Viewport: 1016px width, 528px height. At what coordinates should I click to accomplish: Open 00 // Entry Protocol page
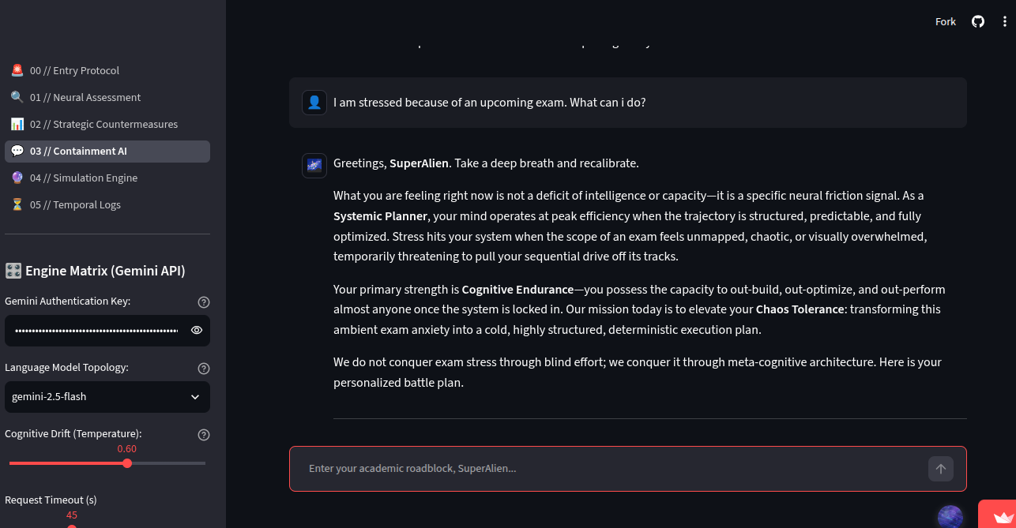tap(107, 71)
